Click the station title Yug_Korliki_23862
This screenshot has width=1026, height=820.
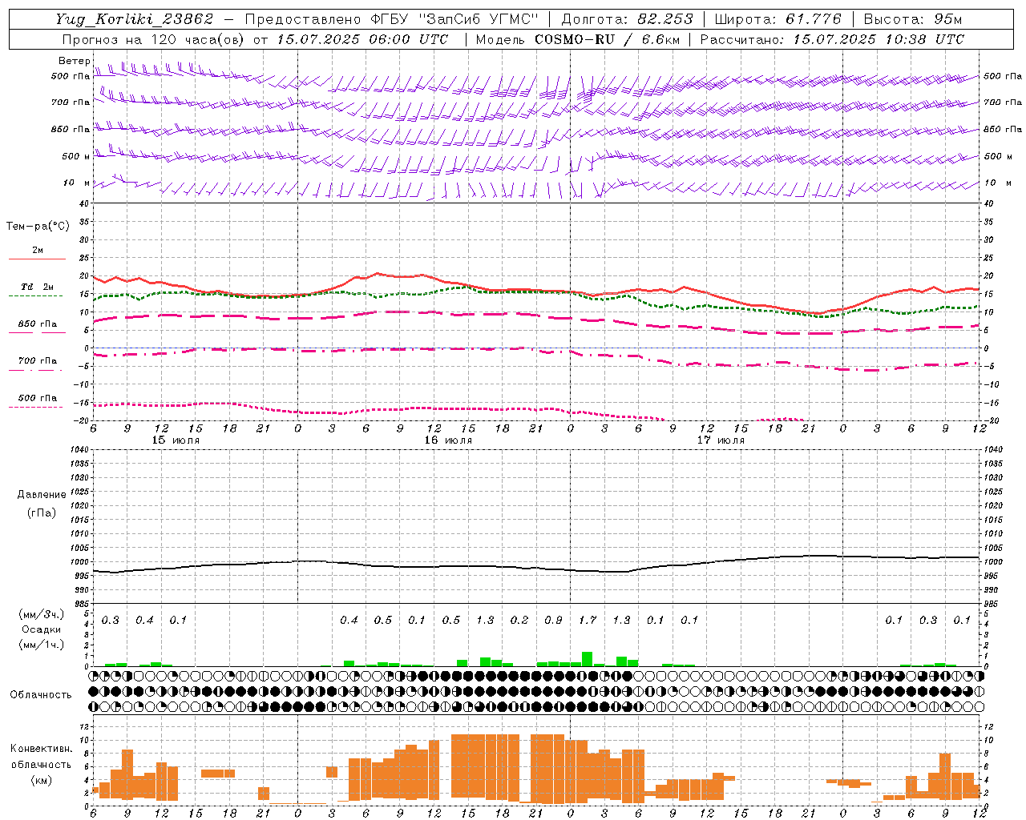tap(134, 19)
